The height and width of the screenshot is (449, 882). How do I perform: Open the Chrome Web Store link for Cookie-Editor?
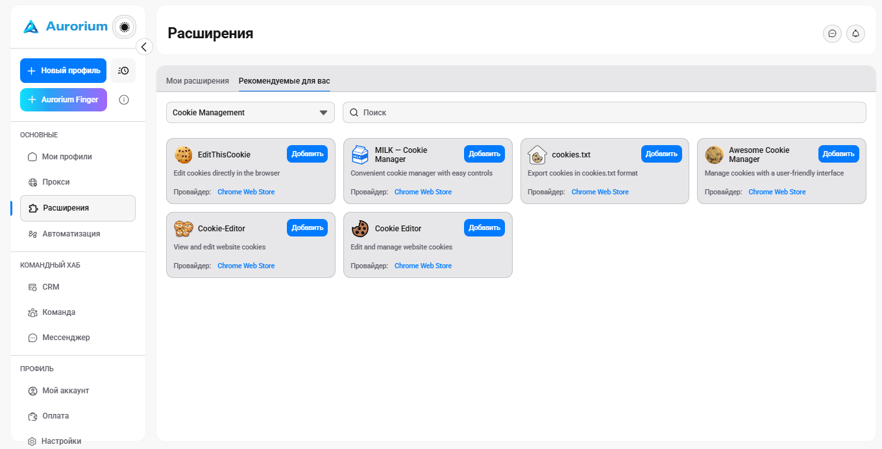tap(246, 266)
